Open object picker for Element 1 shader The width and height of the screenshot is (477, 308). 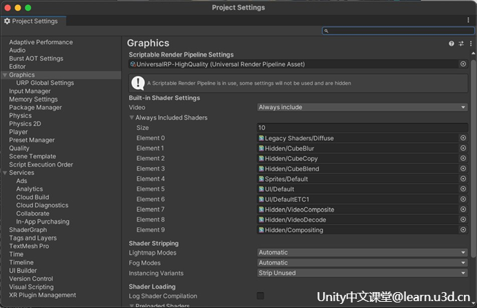(463, 148)
